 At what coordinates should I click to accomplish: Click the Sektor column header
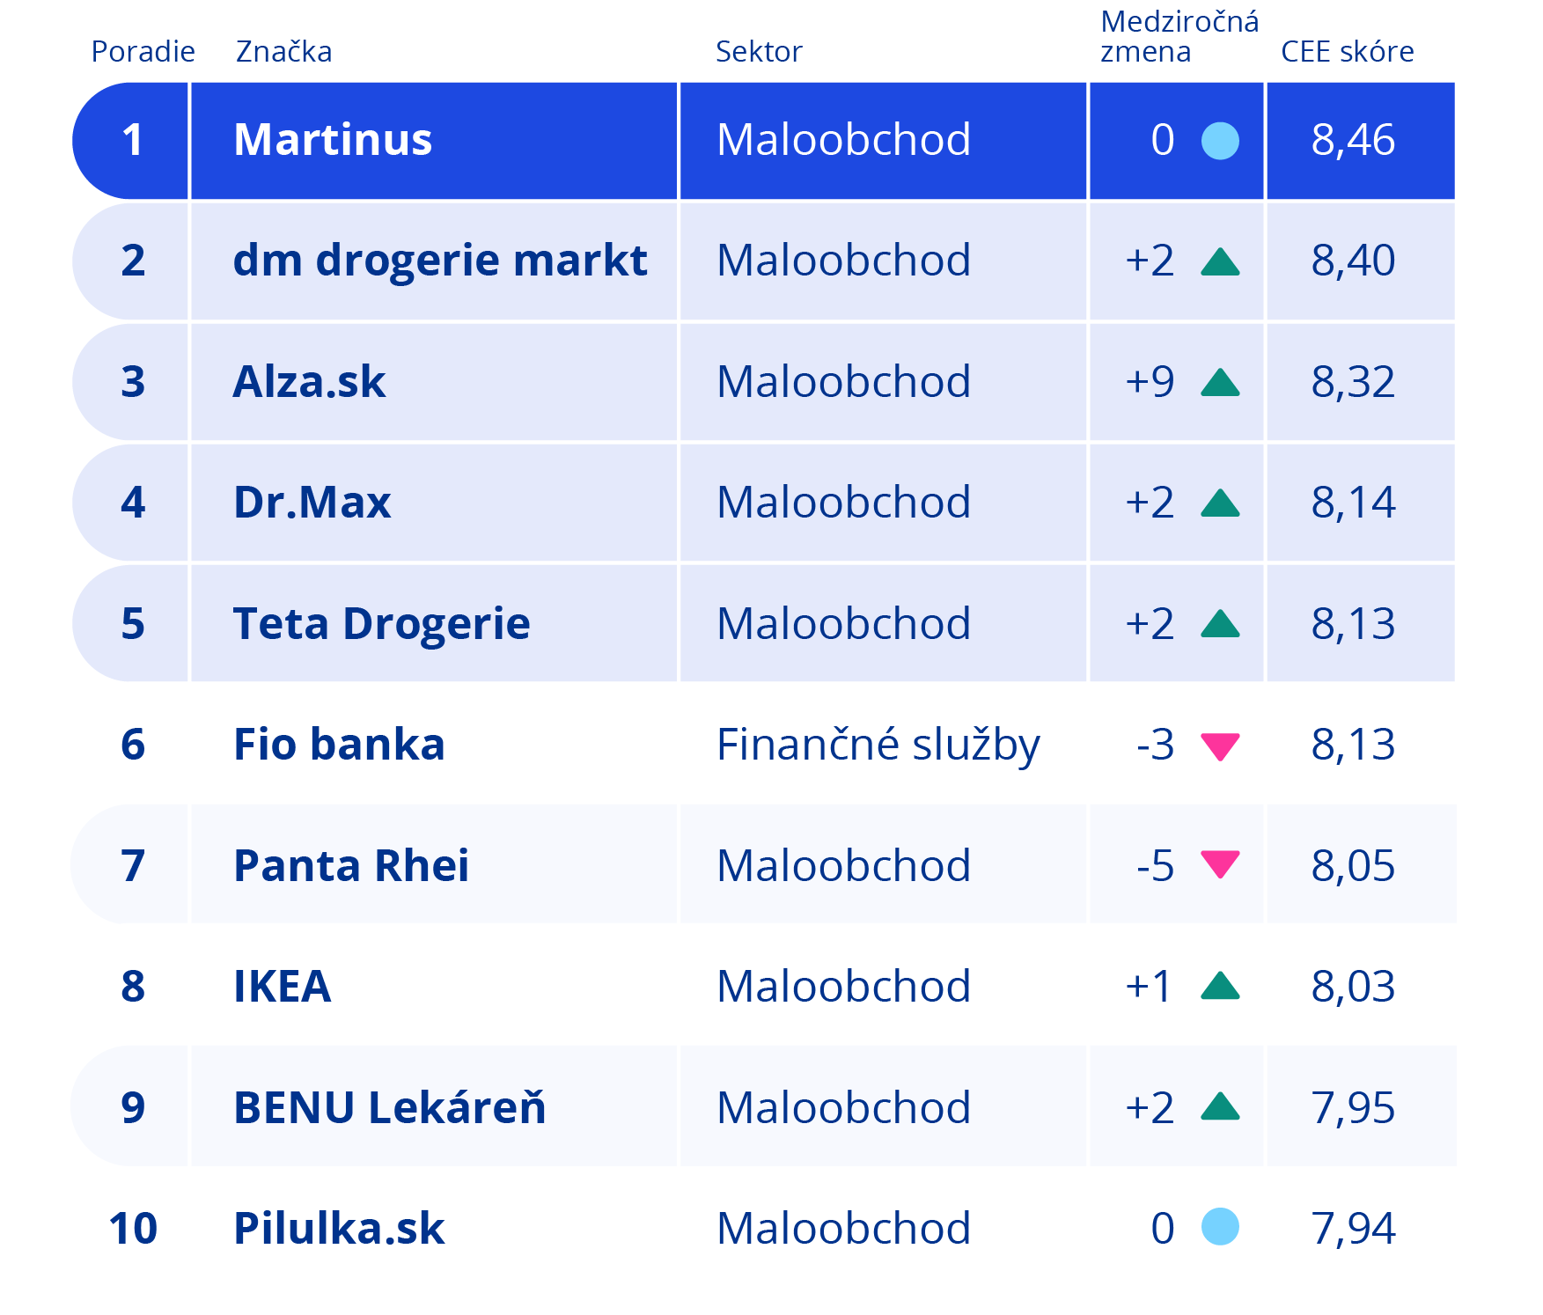[759, 52]
